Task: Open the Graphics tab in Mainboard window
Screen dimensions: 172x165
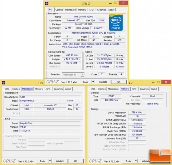Action: [58, 89]
